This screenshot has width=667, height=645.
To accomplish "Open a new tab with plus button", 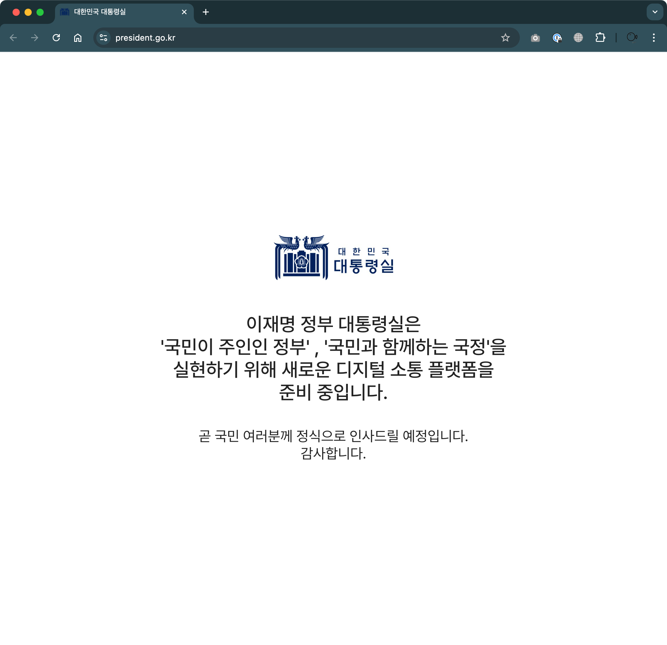I will coord(205,12).
